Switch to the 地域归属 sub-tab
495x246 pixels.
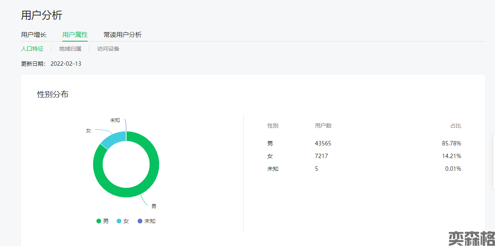[70, 49]
